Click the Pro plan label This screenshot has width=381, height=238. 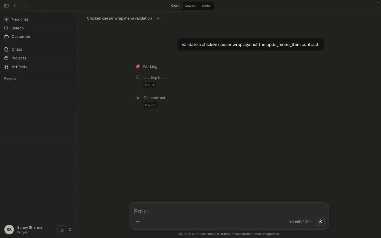[23, 232]
